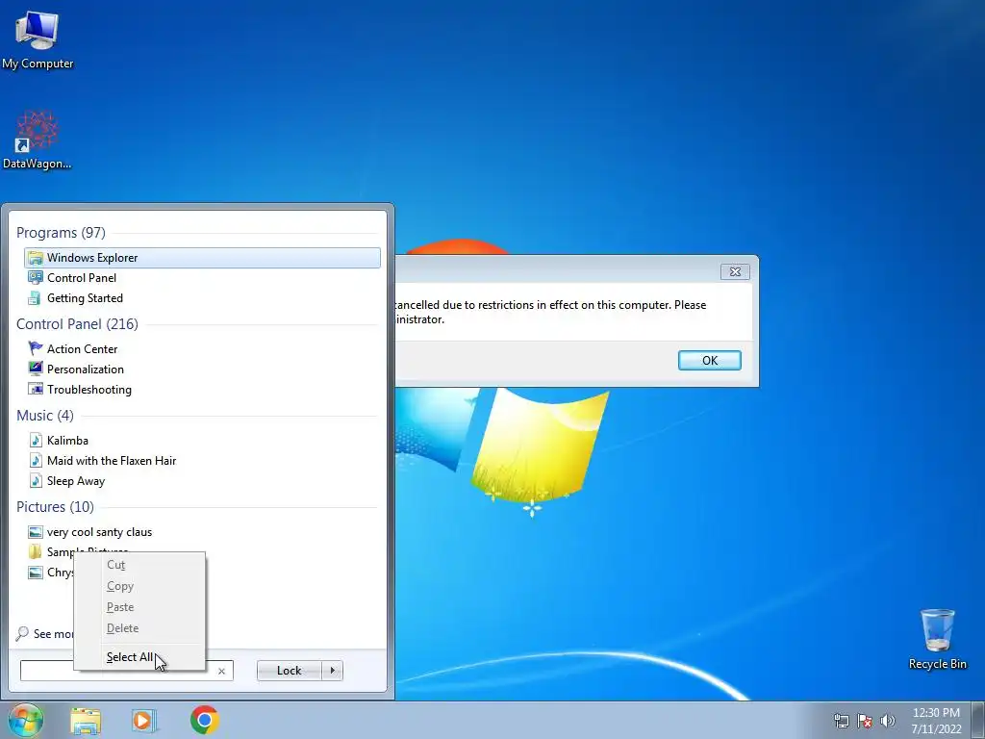Click the Maid with the Flaxen Hair icon

tap(36, 461)
